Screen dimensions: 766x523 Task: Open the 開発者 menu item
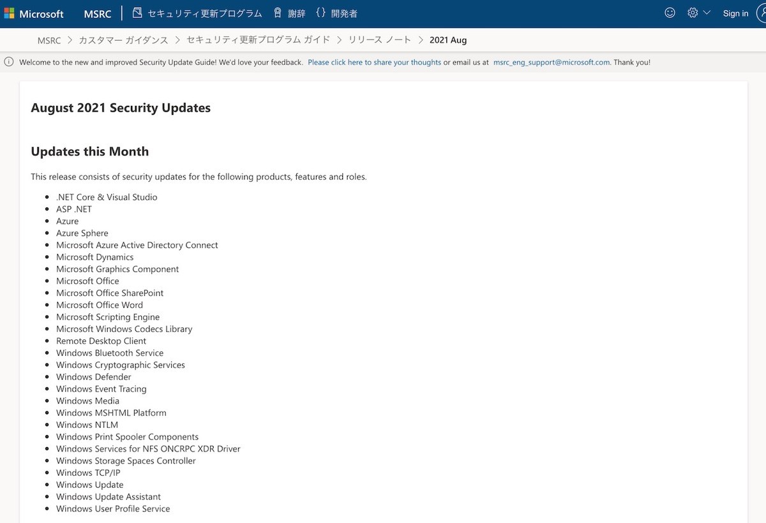pyautogui.click(x=345, y=13)
